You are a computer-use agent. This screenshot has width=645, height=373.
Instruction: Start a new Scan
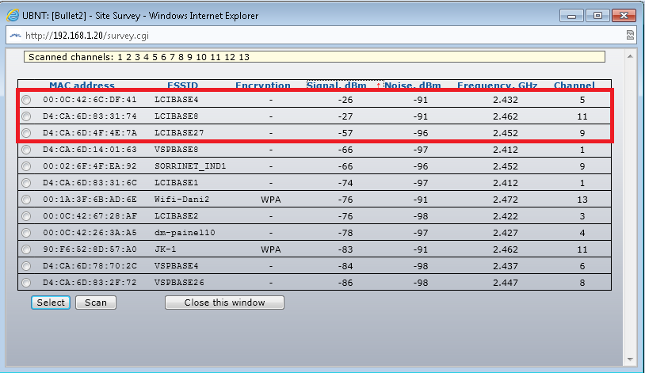tap(96, 303)
